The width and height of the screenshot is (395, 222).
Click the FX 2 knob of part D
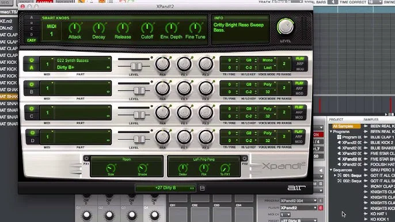(x=206, y=137)
